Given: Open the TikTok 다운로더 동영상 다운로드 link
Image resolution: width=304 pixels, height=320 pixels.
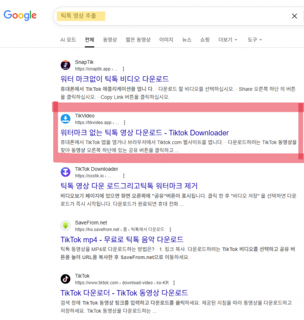Looking at the screenshot, I should click(124, 293).
